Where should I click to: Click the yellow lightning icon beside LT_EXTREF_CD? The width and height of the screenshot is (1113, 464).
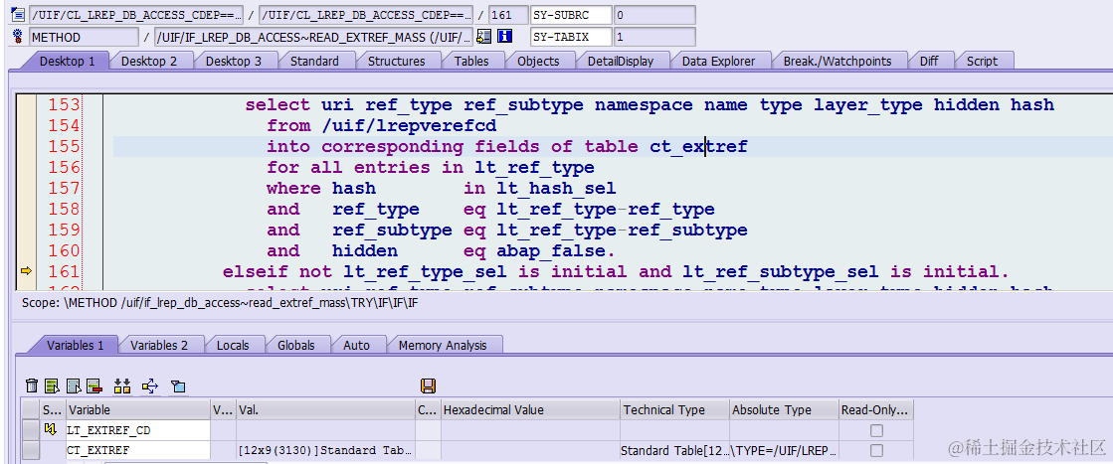click(x=50, y=430)
